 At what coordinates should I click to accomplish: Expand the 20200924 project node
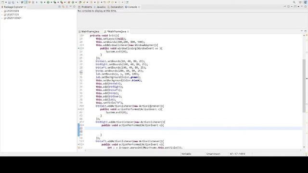coord(2,11)
